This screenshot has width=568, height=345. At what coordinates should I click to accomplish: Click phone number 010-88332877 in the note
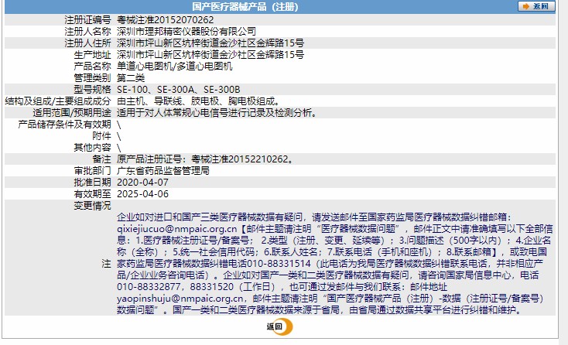[149, 286]
